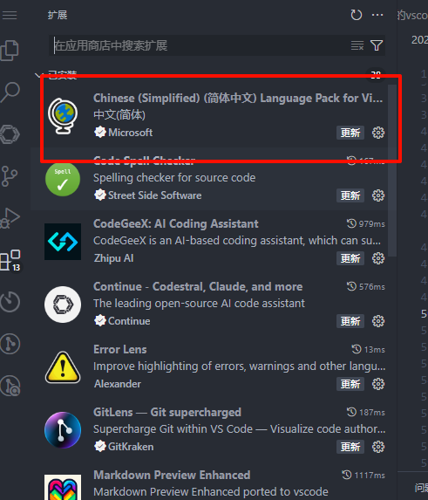Open the extensions filter funnel icon
This screenshot has width=428, height=500.
[x=377, y=45]
